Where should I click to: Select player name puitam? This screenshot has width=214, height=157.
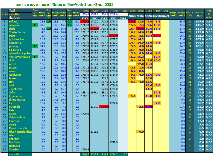[13, 68]
